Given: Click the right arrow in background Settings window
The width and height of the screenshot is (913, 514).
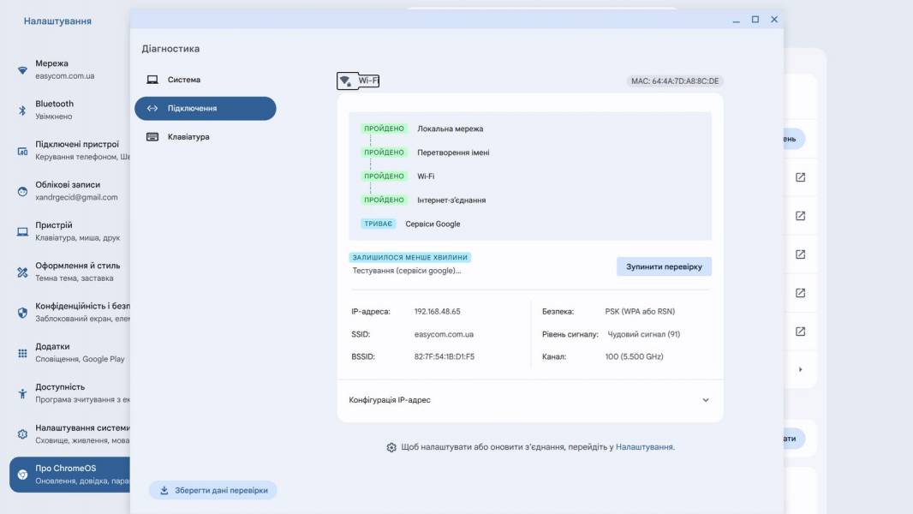Looking at the screenshot, I should tap(801, 369).
